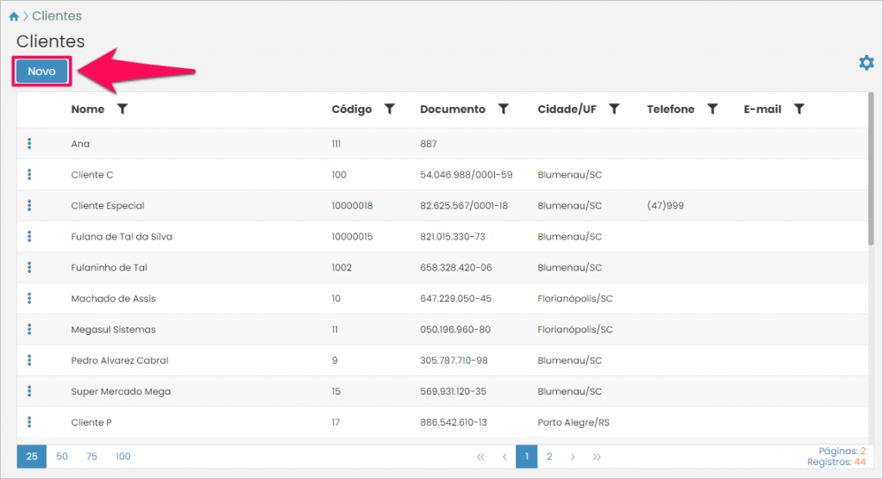This screenshot has width=883, height=479.
Task: Show 100 records per page
Action: (123, 457)
